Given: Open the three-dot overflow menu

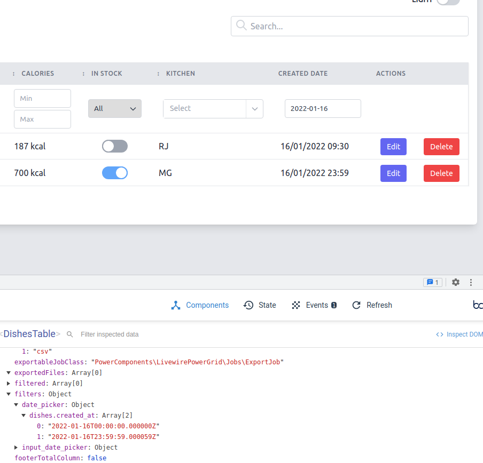Looking at the screenshot, I should (x=471, y=282).
